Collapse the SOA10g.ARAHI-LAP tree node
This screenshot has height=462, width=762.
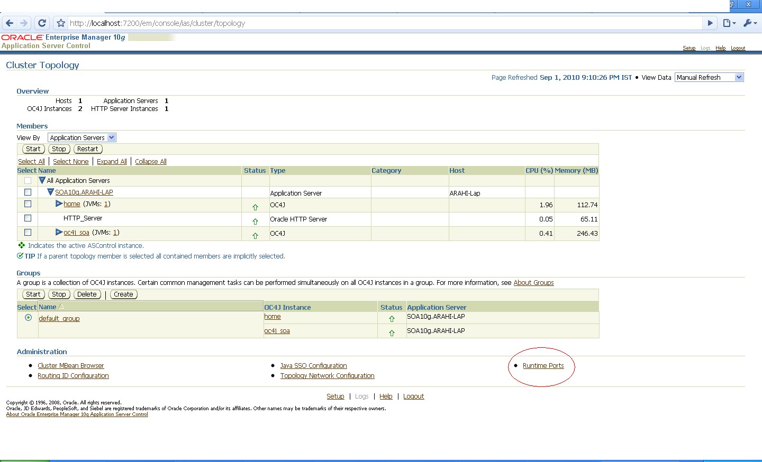point(51,192)
